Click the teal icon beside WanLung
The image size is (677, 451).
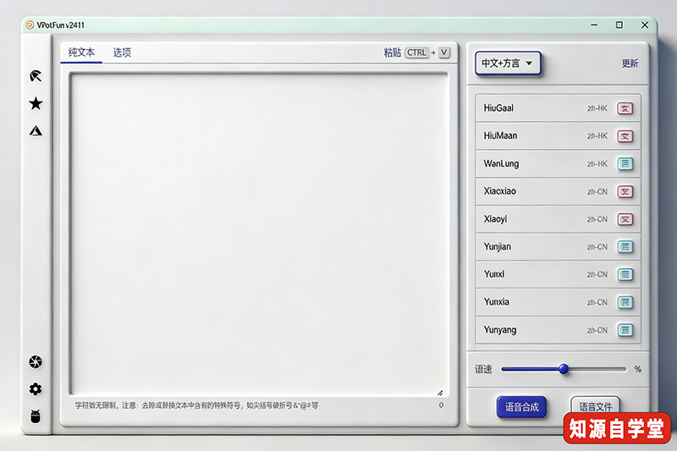(x=625, y=164)
